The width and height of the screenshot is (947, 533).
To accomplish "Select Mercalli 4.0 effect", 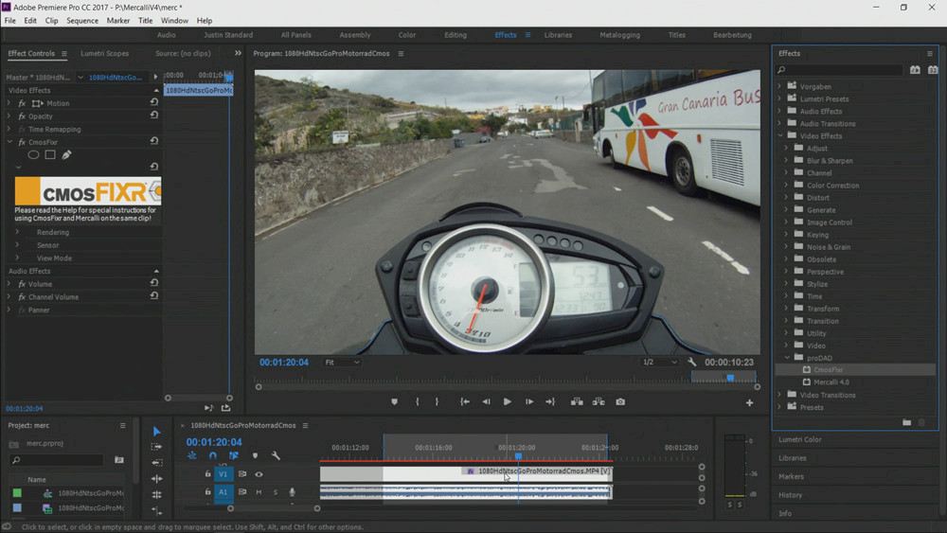I will click(831, 382).
